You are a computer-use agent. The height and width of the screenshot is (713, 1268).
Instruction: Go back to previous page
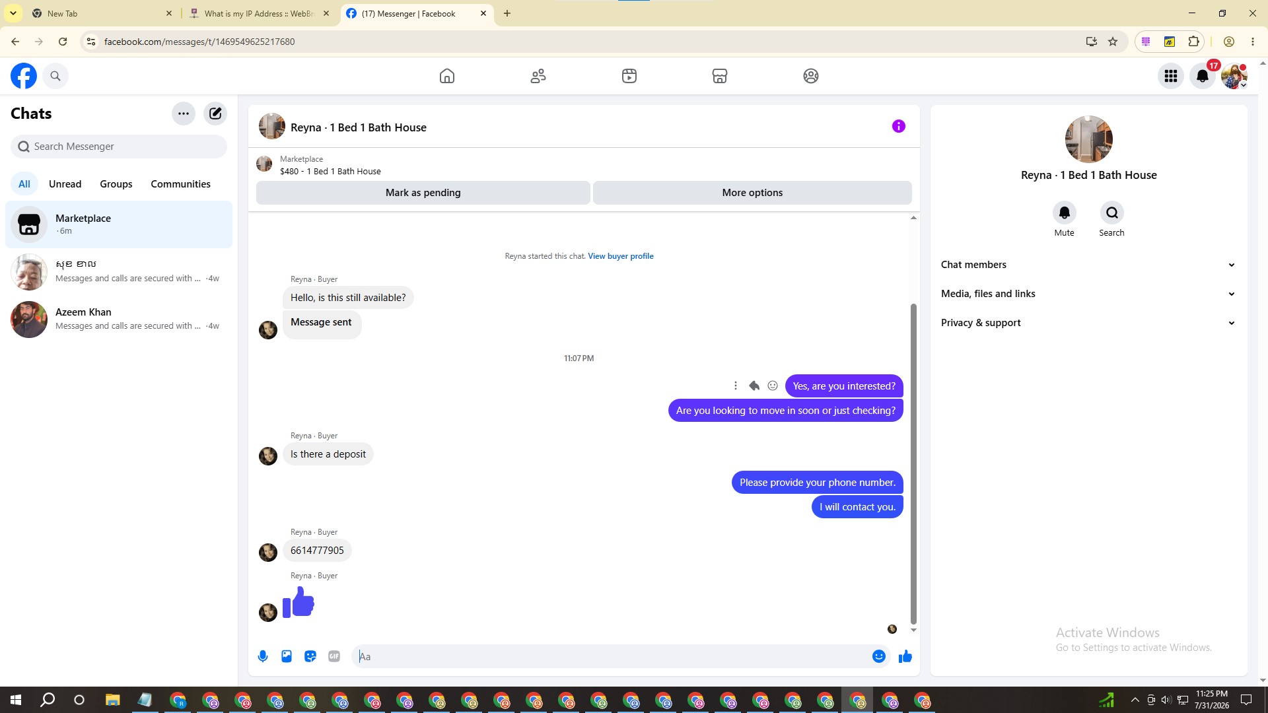[15, 42]
